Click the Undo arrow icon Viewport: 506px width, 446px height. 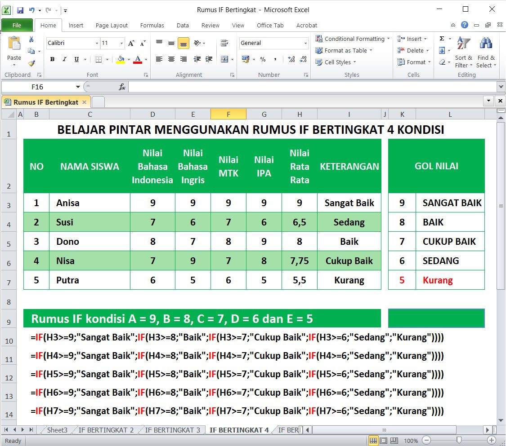(31, 10)
